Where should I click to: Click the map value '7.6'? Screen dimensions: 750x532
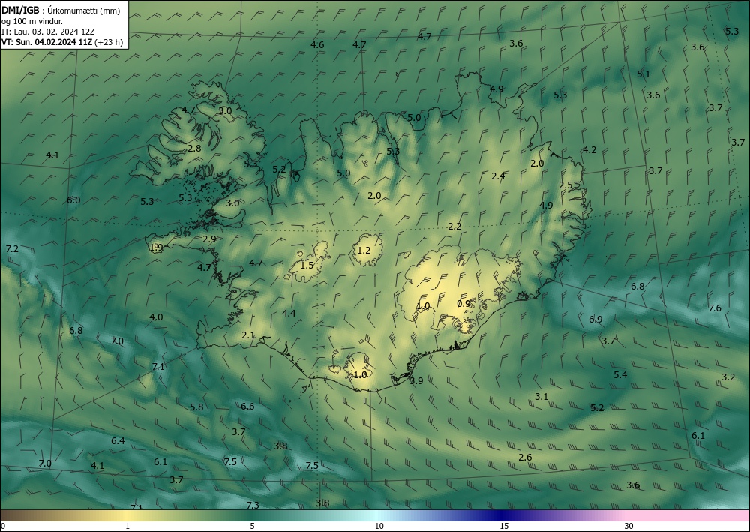tap(715, 308)
